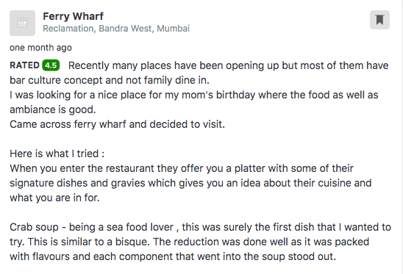The image size is (403, 274).
Task: Click the 'what you are in for.' text
Action: 54,198
